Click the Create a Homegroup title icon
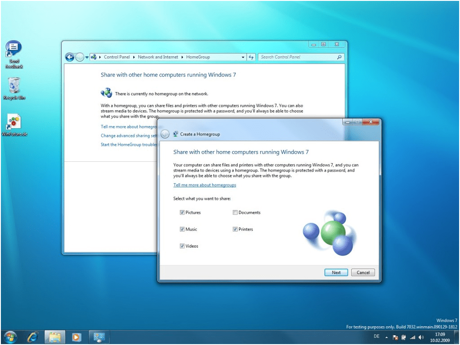The image size is (460, 345). point(175,134)
